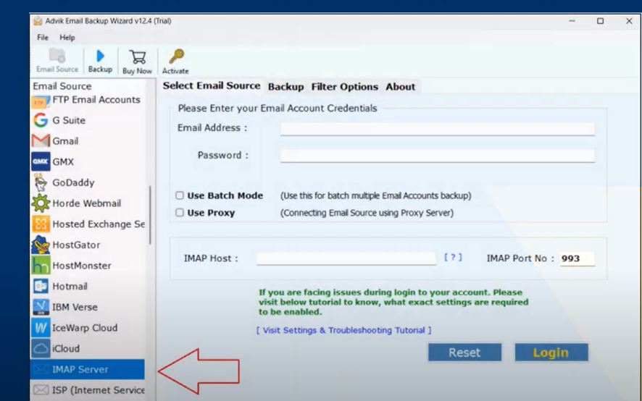642x401 pixels.
Task: Minimize the Advik Email Backup Wizard window
Action: [x=572, y=21]
